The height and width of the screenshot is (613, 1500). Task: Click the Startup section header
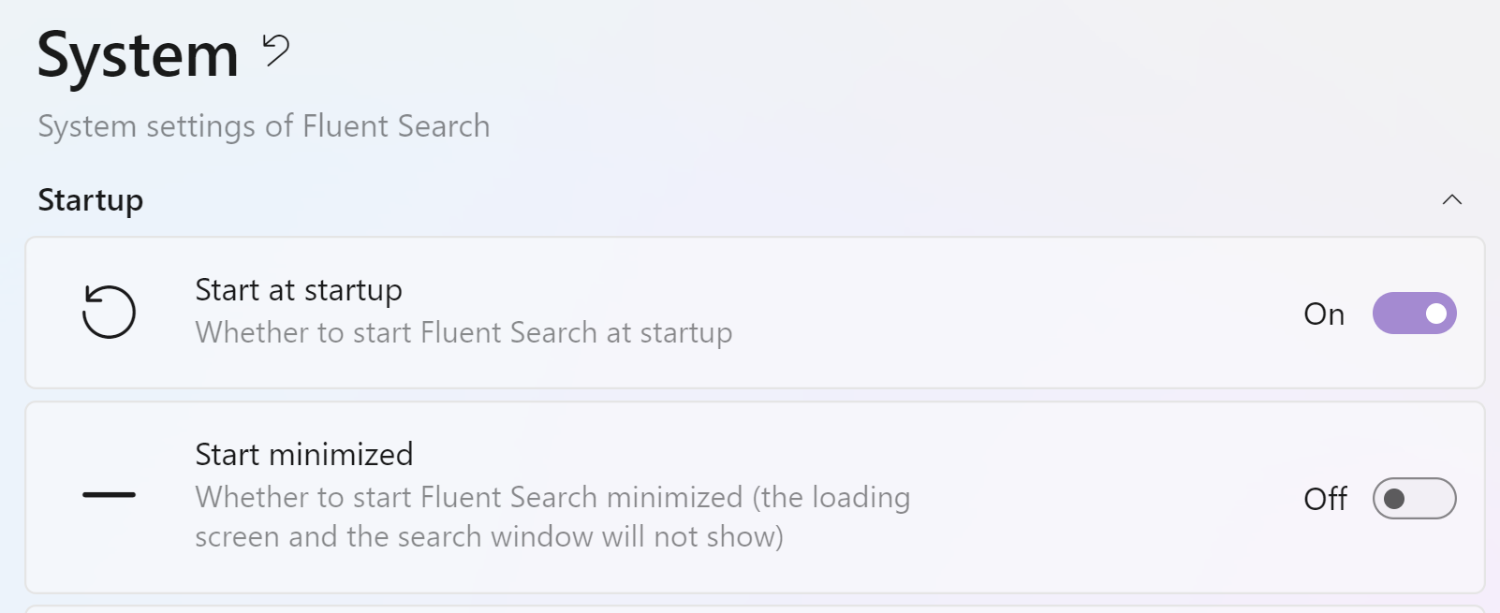90,199
